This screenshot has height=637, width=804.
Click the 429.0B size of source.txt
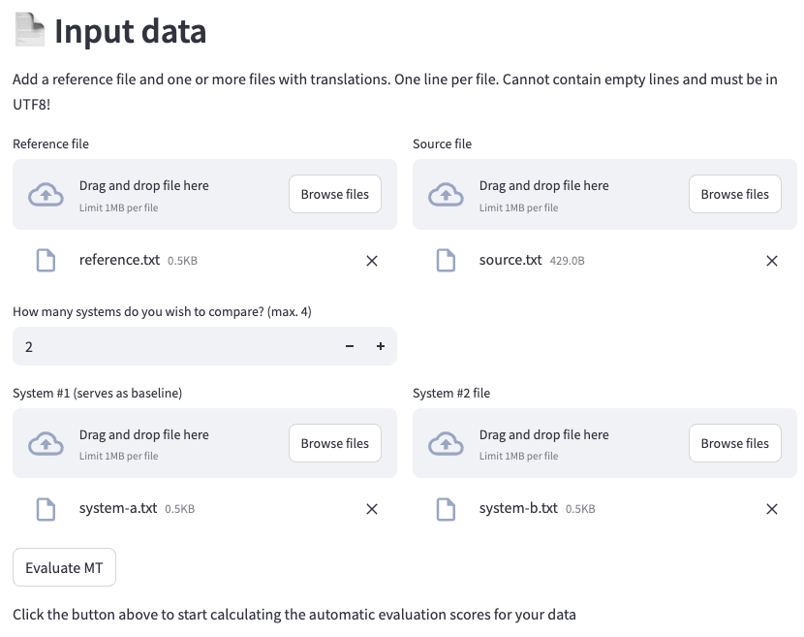567,261
